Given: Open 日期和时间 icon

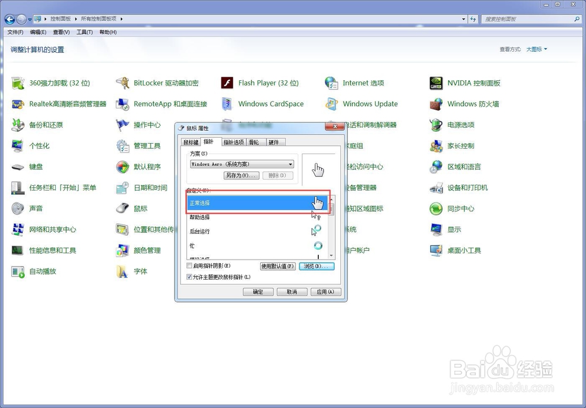Looking at the screenshot, I should click(x=122, y=188).
